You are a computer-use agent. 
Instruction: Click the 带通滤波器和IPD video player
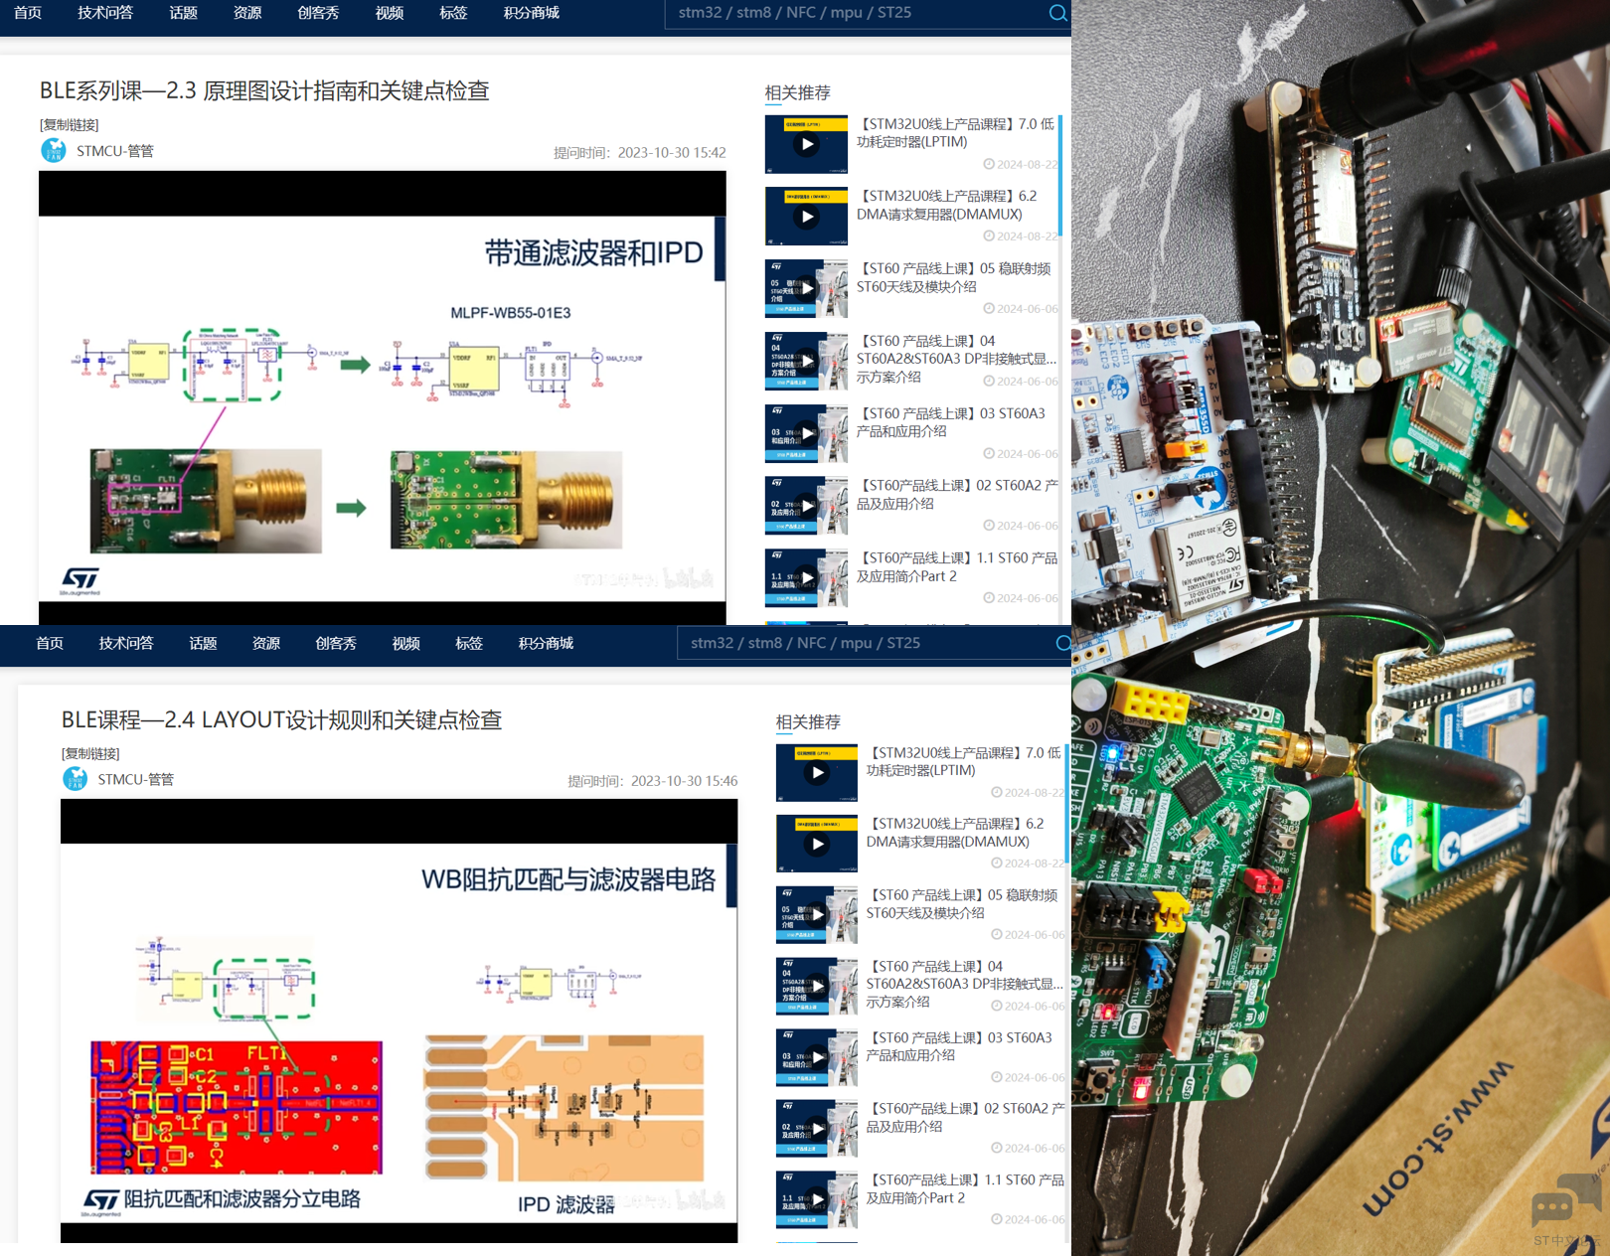click(x=383, y=397)
